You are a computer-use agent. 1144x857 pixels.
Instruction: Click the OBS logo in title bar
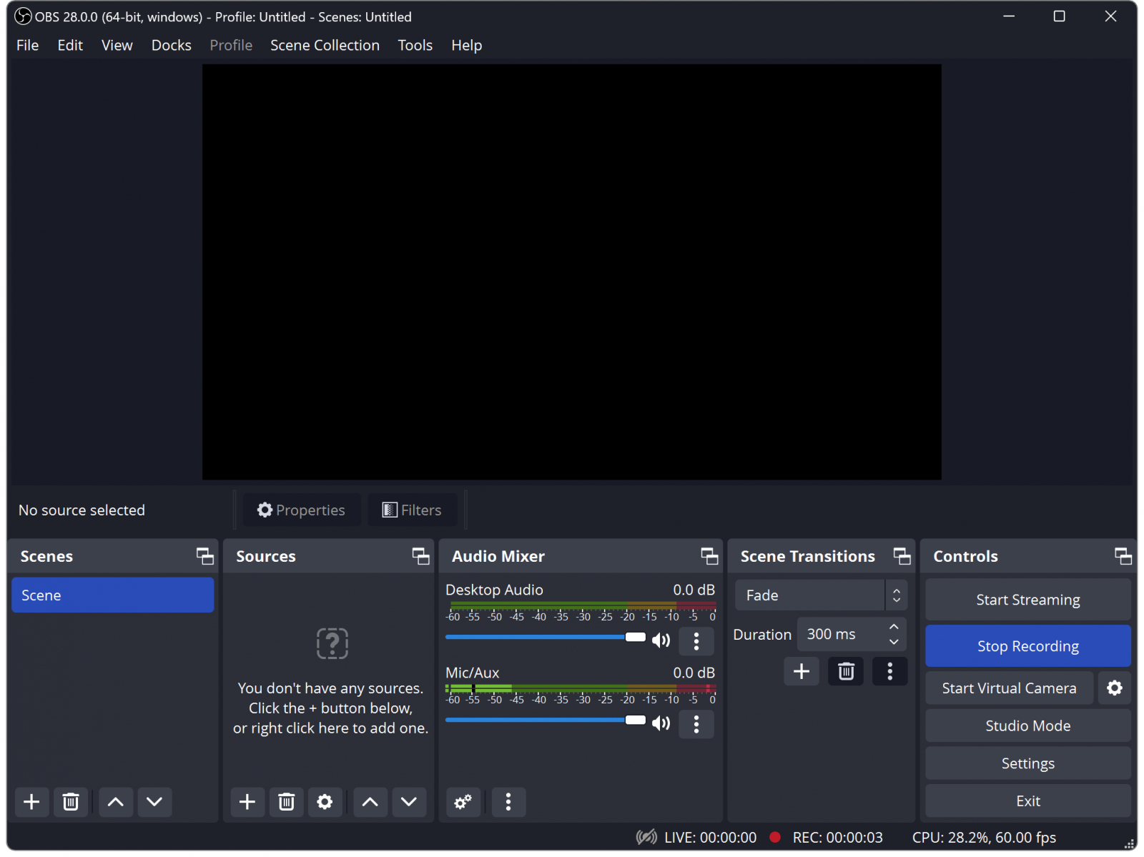click(x=23, y=16)
